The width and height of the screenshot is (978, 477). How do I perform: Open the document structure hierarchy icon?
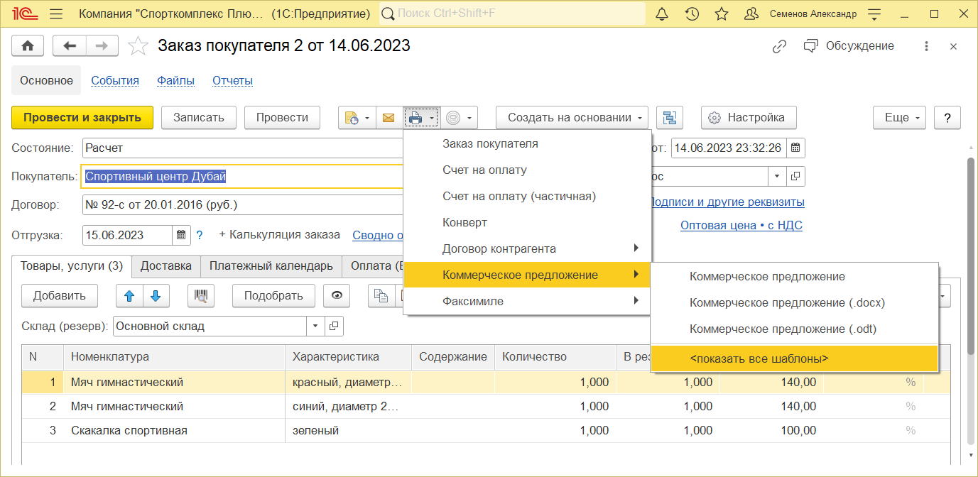coord(669,118)
